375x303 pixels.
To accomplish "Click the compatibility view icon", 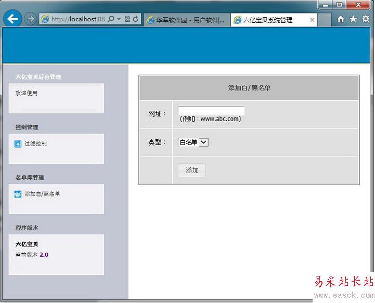I will [127, 19].
